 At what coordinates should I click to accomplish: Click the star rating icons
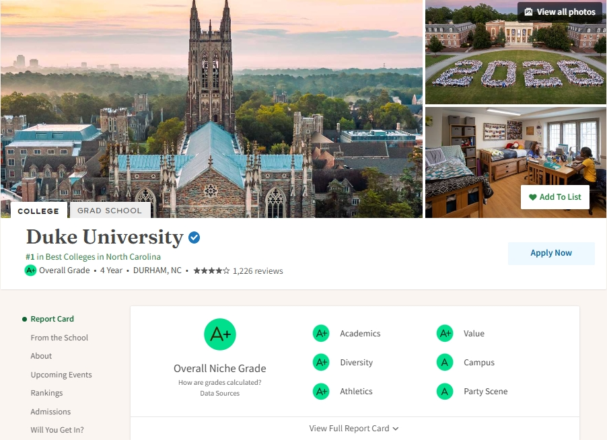[x=211, y=271]
